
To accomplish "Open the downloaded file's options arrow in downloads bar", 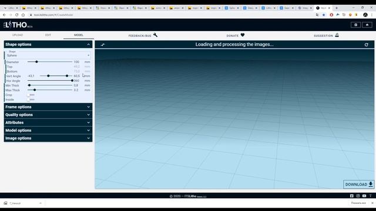I will tap(41, 203).
